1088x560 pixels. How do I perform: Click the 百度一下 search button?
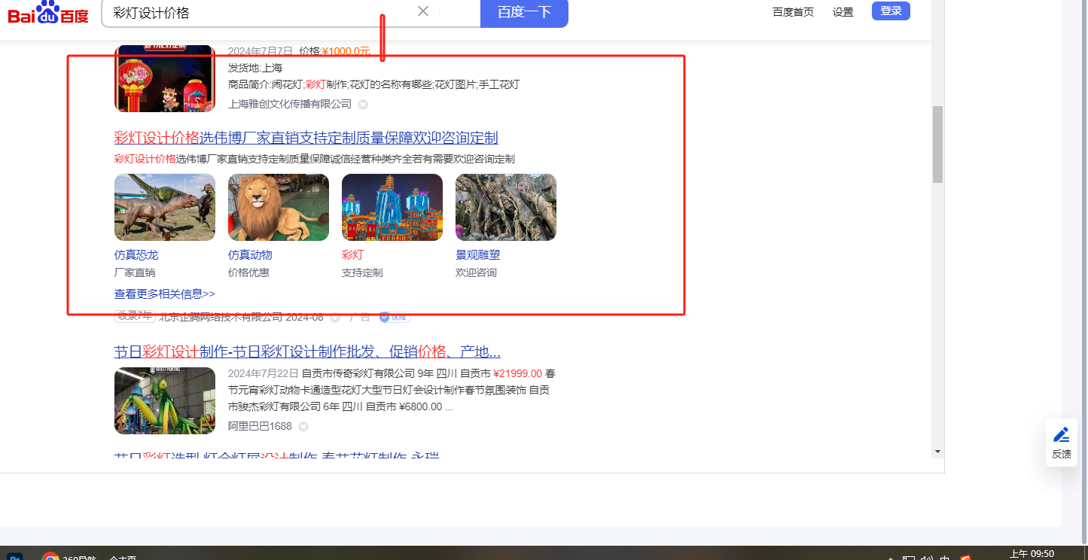(x=524, y=12)
